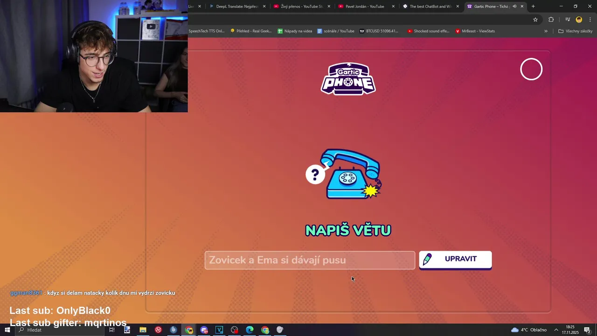Open Nápady na videa bookmark
Screen dimensions: 597x336
(x=295, y=31)
